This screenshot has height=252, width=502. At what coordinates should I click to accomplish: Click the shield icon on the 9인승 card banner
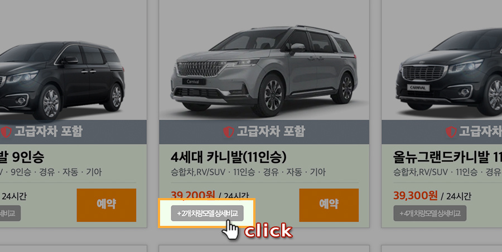(x=6, y=132)
